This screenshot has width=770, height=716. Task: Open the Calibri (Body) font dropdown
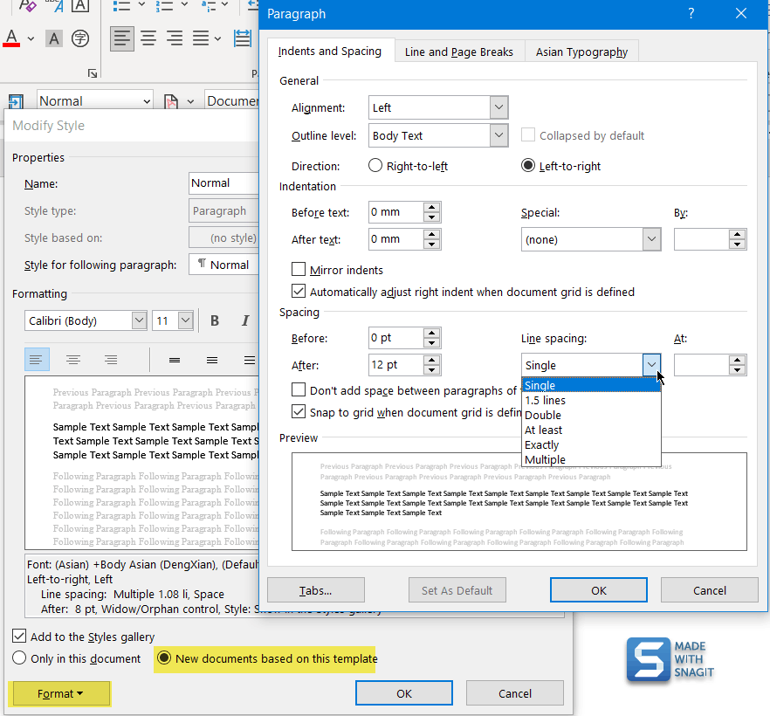139,320
